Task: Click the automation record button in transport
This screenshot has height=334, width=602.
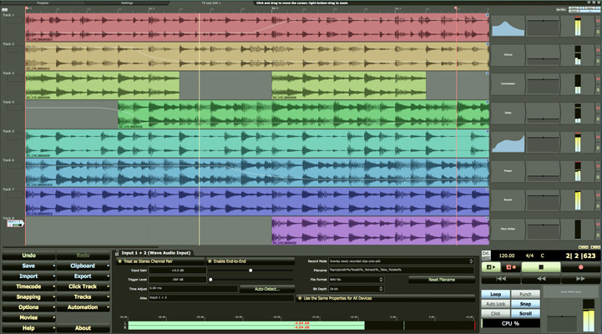Action: (511, 267)
